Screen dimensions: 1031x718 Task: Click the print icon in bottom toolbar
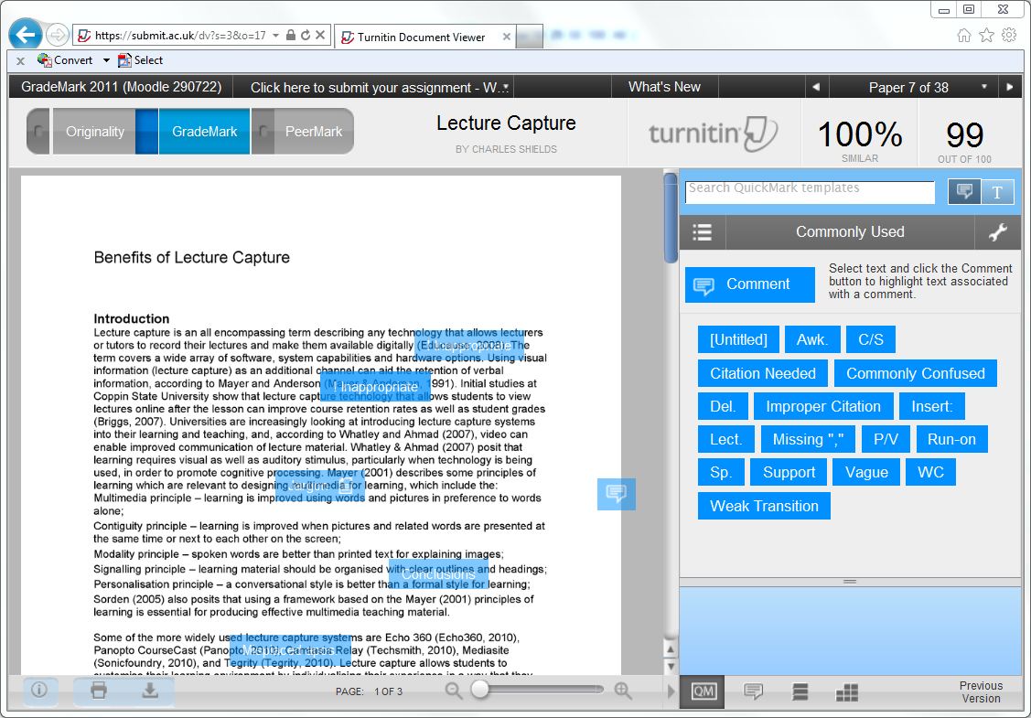tap(99, 691)
